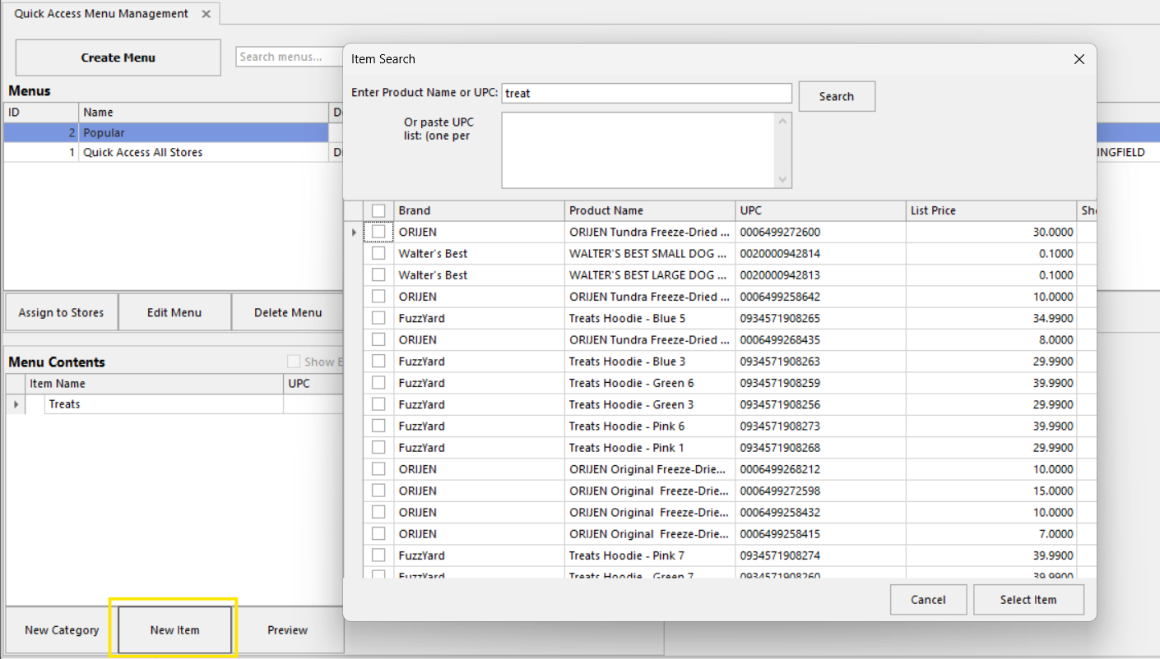Click the New Item button
This screenshot has width=1160, height=659.
tap(174, 630)
